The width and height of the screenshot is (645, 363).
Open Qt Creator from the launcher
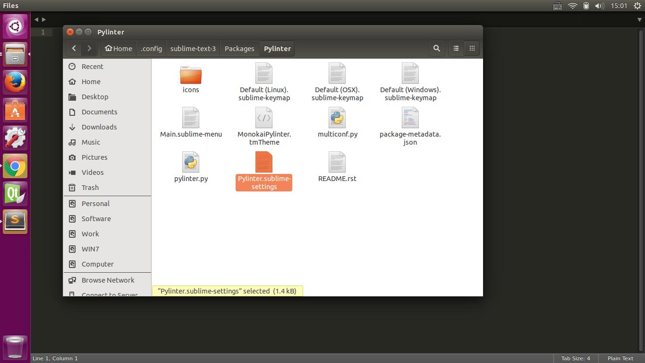click(15, 194)
